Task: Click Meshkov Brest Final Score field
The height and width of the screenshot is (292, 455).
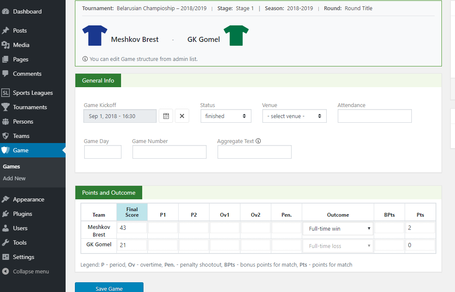Action: (132, 228)
